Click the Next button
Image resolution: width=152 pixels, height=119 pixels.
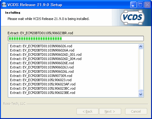click(110, 111)
